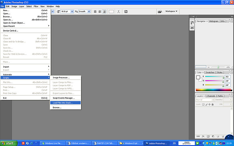Switch to the Styles tab
Screen dimensions: 234x146
pos(220,72)
